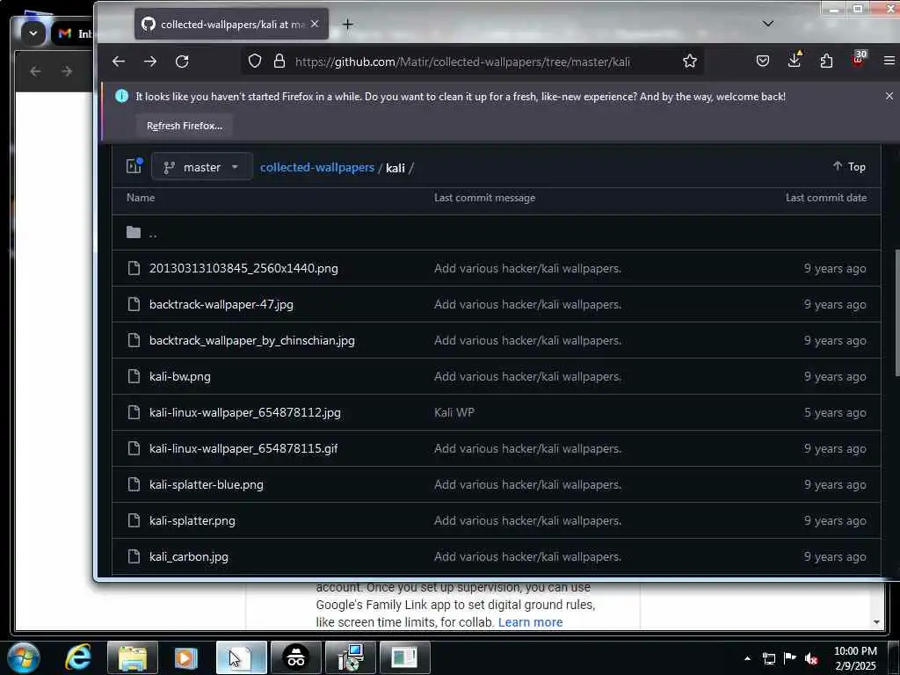Image resolution: width=900 pixels, height=675 pixels.
Task: Show site security lock information
Action: click(x=279, y=62)
